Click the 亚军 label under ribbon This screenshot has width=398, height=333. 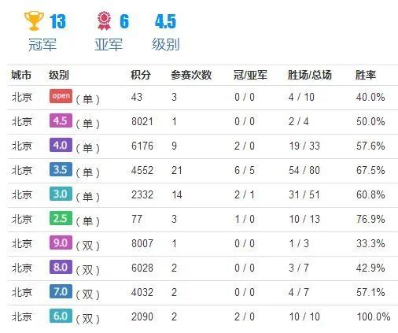point(109,44)
